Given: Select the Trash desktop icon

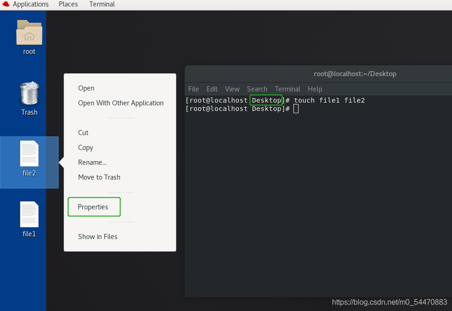Looking at the screenshot, I should 29,93.
